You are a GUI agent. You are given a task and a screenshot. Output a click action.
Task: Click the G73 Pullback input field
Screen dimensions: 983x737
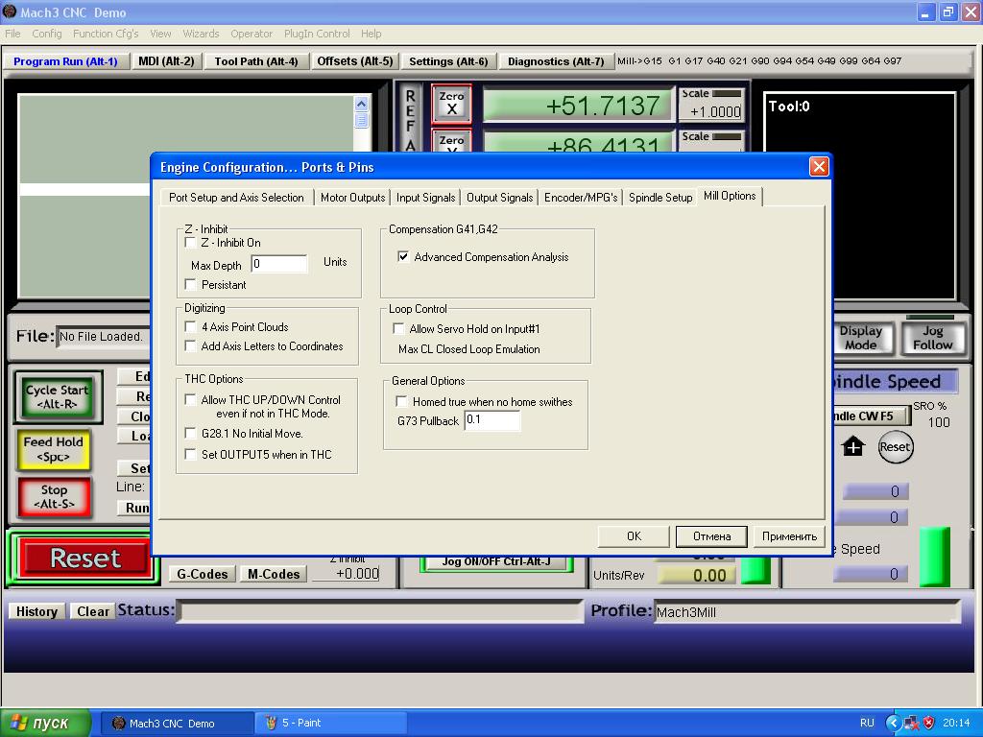[492, 420]
